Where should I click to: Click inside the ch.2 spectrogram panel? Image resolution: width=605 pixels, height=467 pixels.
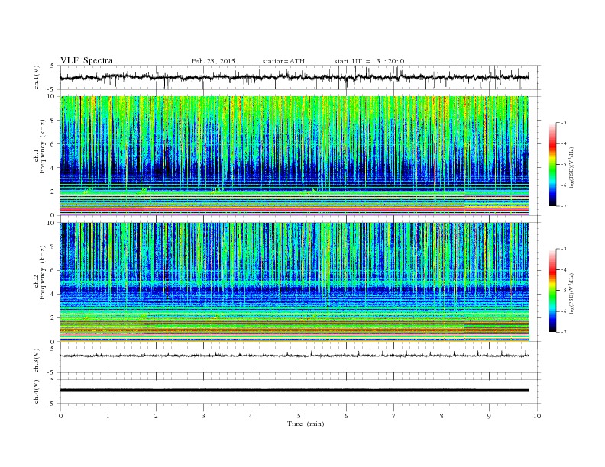click(x=294, y=282)
